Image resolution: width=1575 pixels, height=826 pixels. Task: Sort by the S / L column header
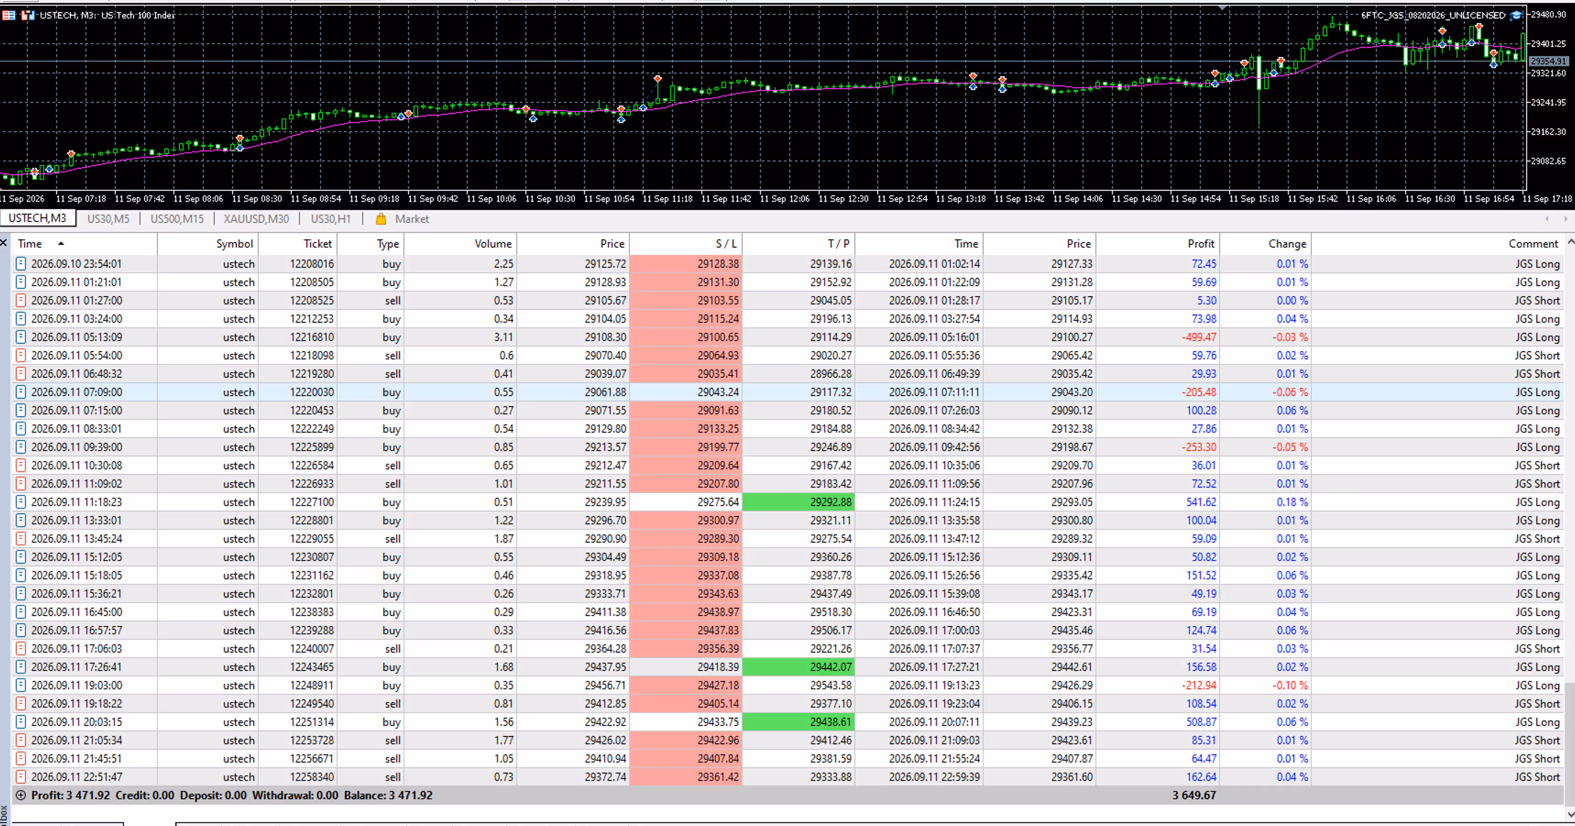click(x=685, y=243)
